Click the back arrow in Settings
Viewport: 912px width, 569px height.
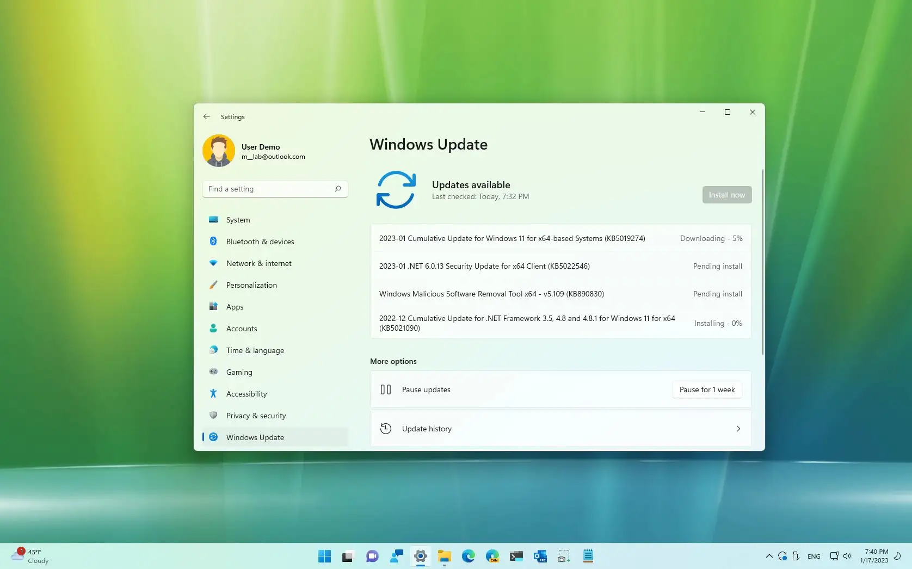coord(207,116)
